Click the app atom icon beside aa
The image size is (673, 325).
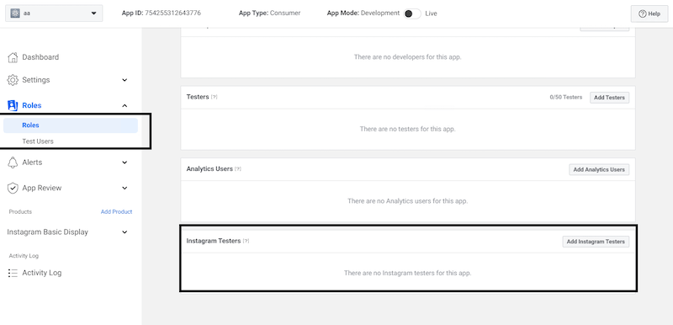pyautogui.click(x=15, y=13)
